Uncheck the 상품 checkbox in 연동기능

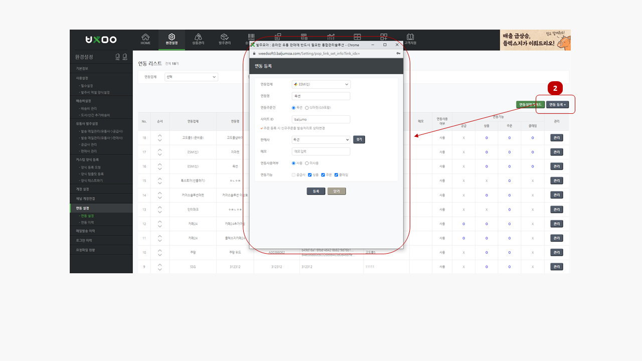click(310, 174)
